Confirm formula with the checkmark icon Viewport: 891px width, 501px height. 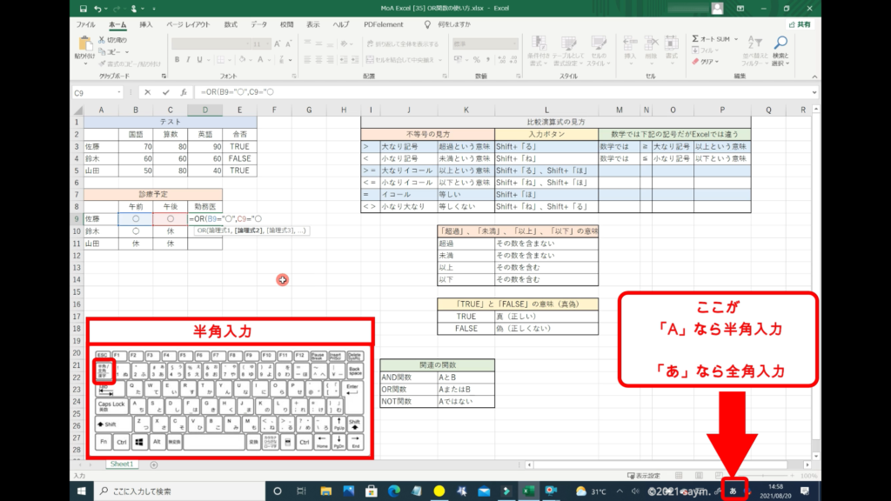pos(165,92)
